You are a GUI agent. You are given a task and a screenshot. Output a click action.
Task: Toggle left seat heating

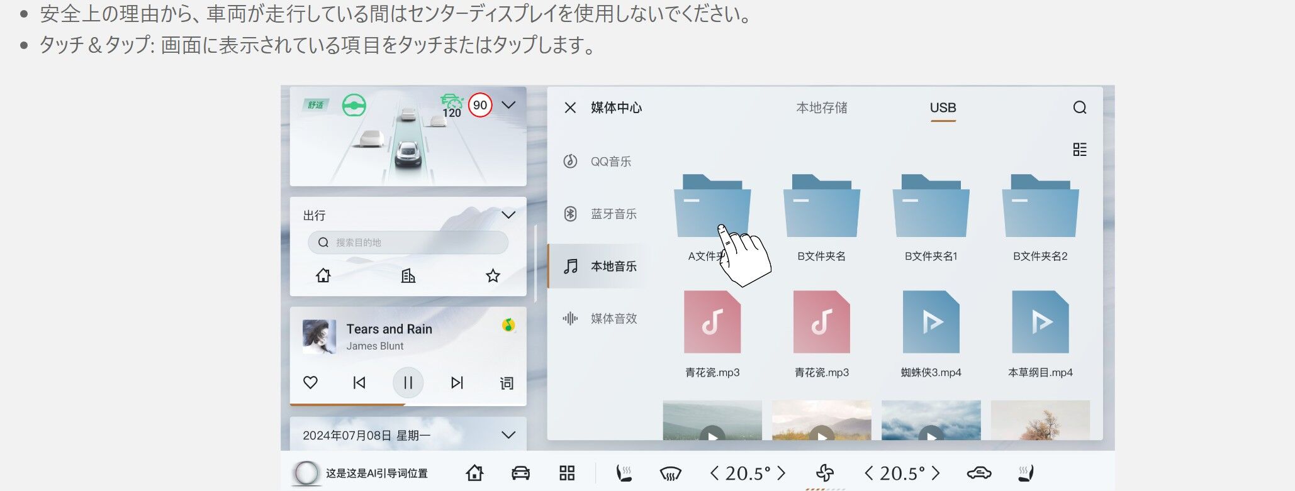[624, 473]
